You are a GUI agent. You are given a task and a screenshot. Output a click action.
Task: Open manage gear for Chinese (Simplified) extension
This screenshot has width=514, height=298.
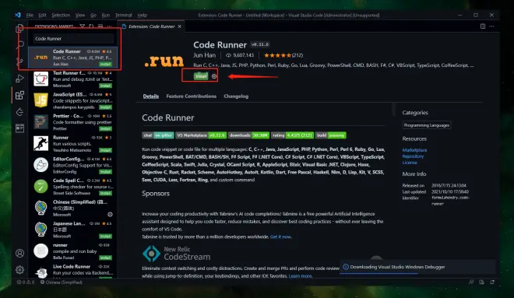pyautogui.click(x=110, y=215)
